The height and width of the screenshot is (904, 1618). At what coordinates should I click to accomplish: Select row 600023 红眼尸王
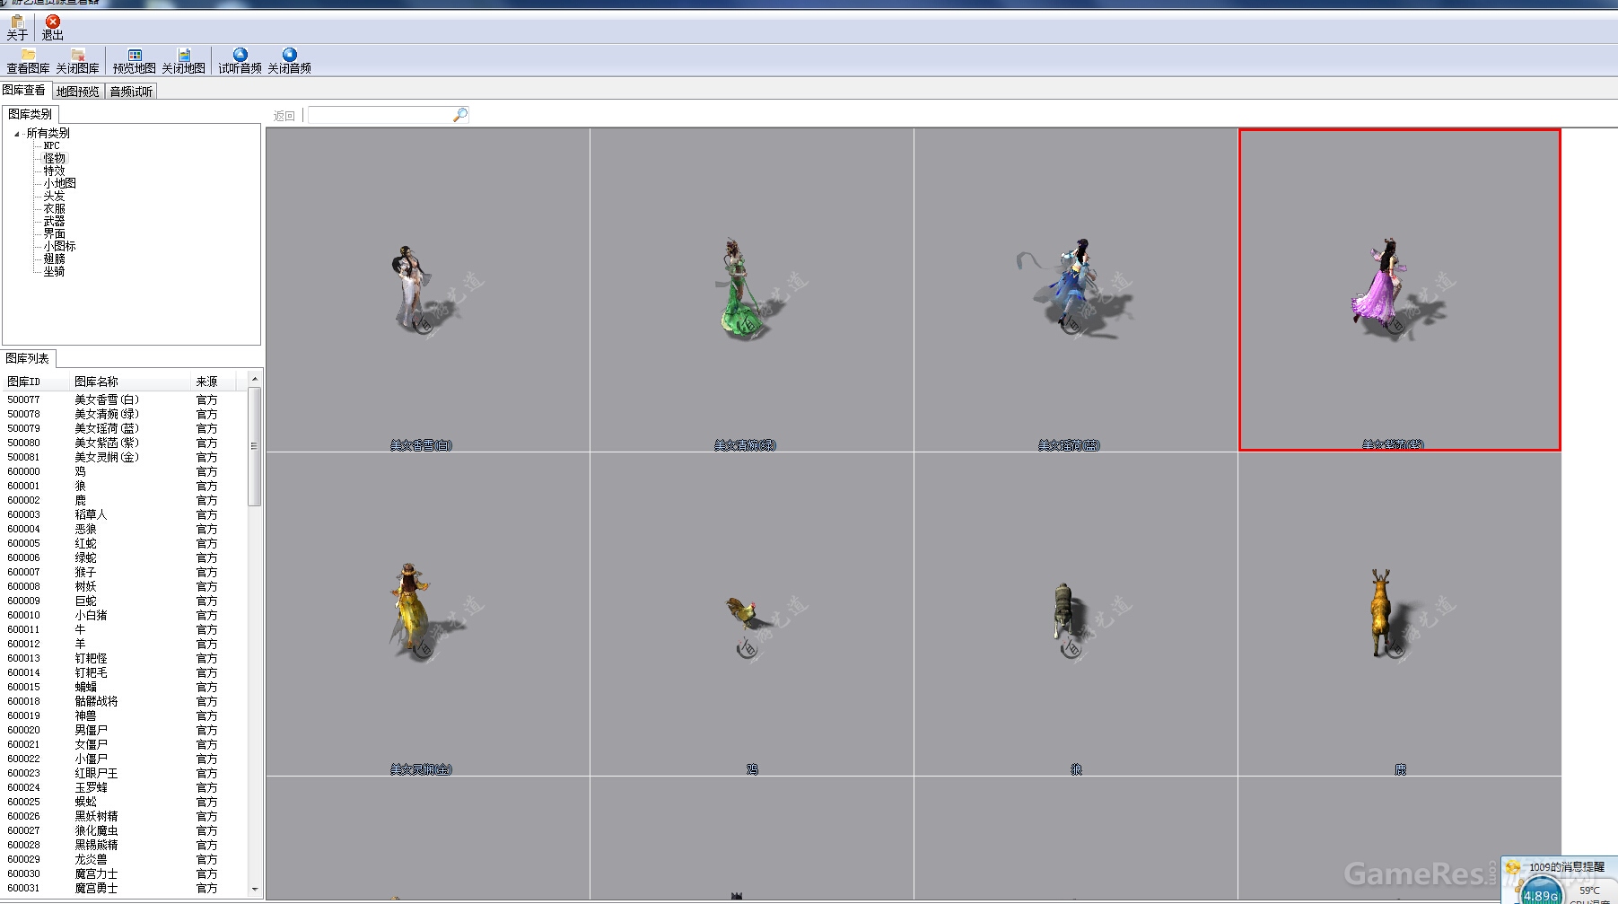pyautogui.click(x=124, y=773)
